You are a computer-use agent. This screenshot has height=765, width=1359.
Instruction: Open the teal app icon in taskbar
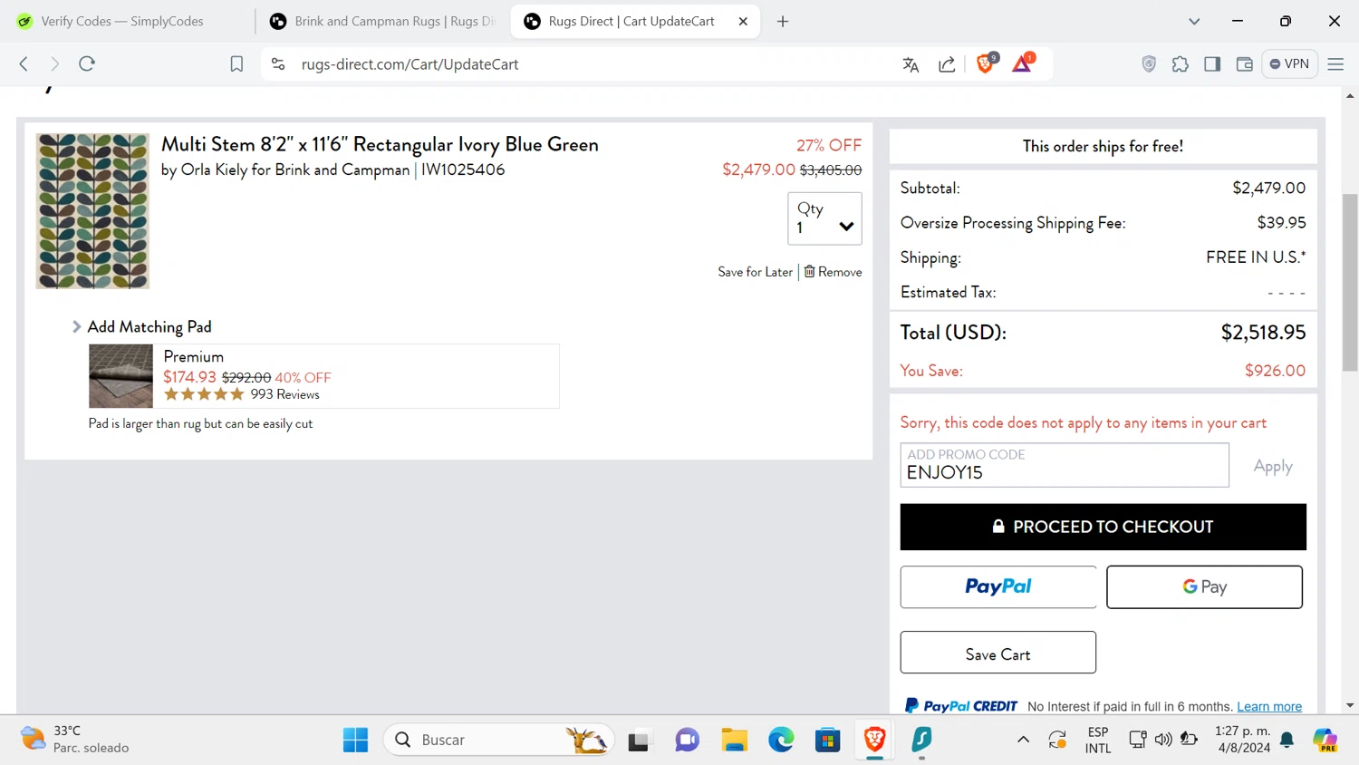[x=921, y=740]
